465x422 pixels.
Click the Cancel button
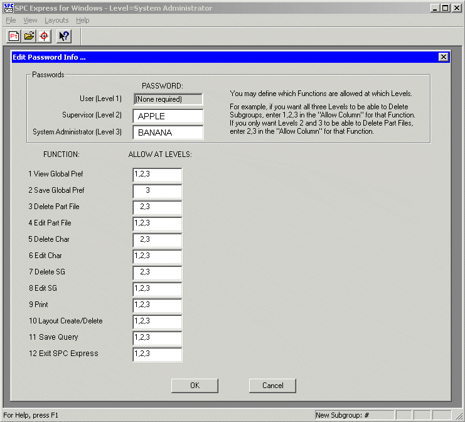click(272, 386)
